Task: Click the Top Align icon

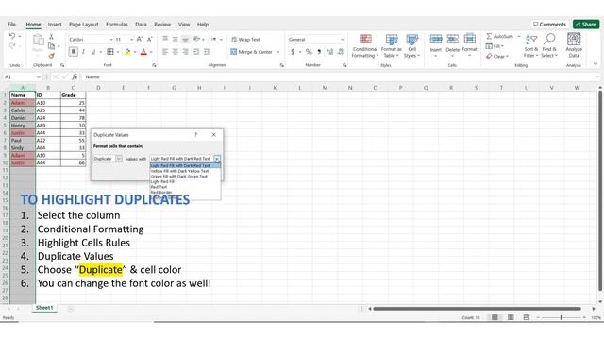Action: click(165, 39)
